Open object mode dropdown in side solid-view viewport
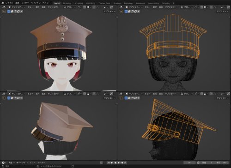 [x=17, y=94]
